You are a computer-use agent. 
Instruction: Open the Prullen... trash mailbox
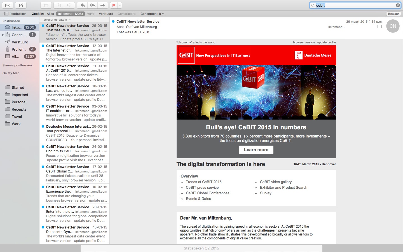[x=20, y=49]
